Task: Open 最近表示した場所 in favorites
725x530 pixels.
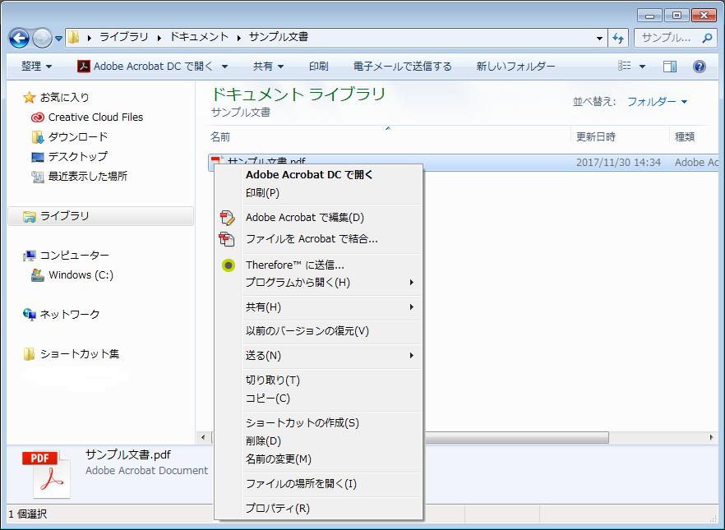Action: [x=79, y=177]
